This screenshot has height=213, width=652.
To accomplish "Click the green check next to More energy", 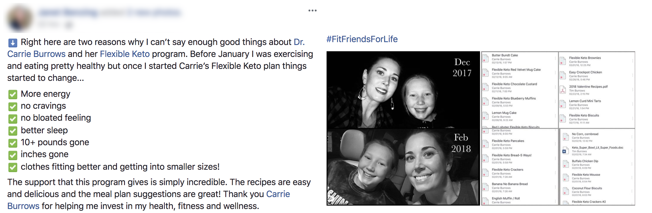I will pos(13,95).
